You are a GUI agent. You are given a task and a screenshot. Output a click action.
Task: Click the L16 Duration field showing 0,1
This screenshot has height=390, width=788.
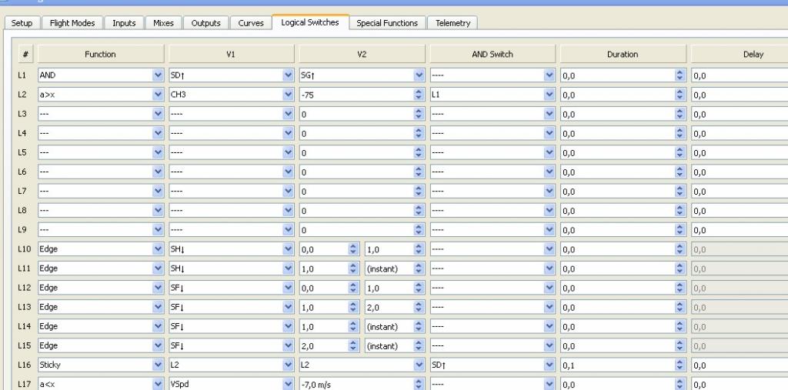coord(617,365)
